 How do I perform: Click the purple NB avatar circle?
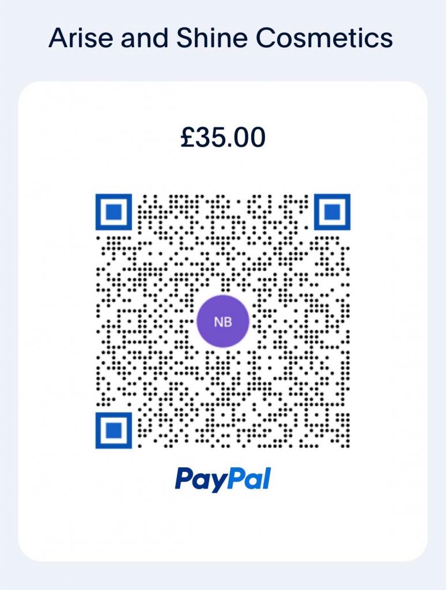(223, 322)
